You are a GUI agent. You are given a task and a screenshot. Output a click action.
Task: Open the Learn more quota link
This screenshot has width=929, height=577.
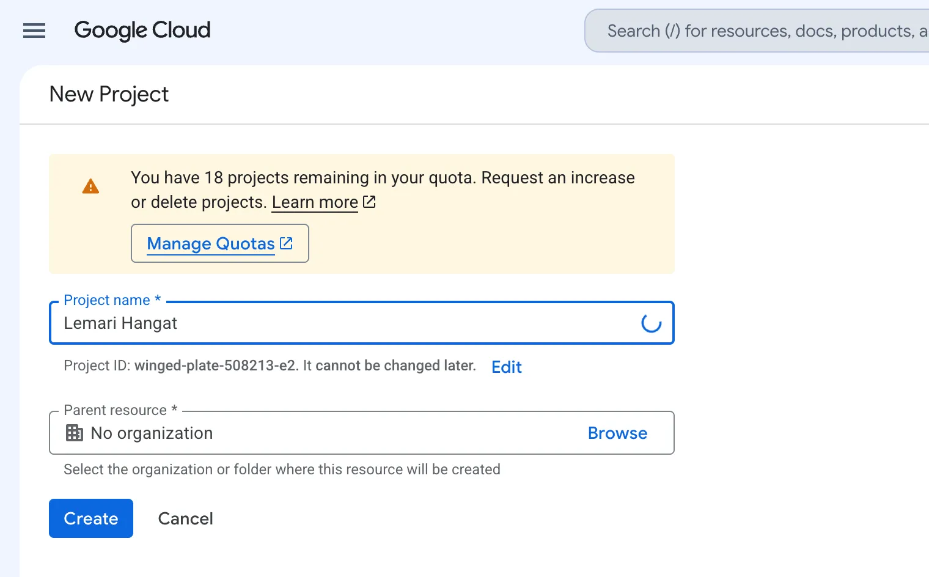pos(315,202)
